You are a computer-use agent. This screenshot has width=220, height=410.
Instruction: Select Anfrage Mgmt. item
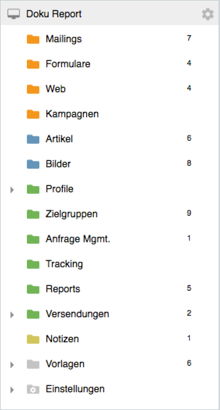pos(78,239)
